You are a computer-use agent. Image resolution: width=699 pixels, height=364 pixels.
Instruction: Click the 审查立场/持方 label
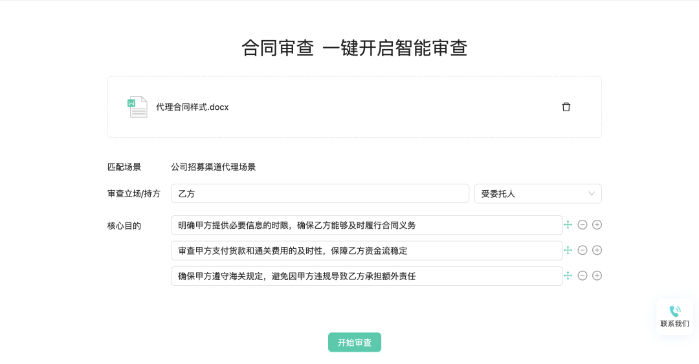(x=134, y=194)
